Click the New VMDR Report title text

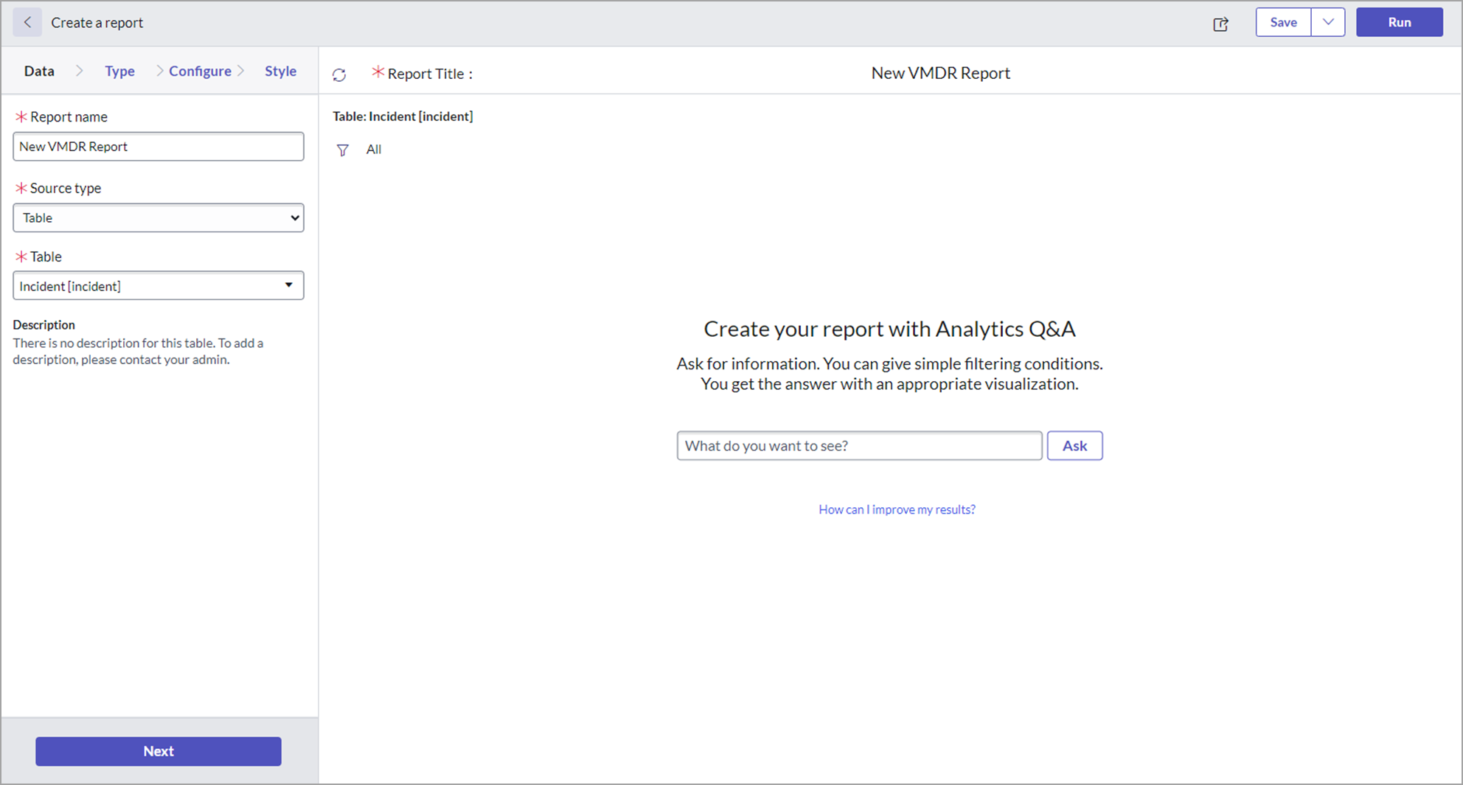[940, 72]
